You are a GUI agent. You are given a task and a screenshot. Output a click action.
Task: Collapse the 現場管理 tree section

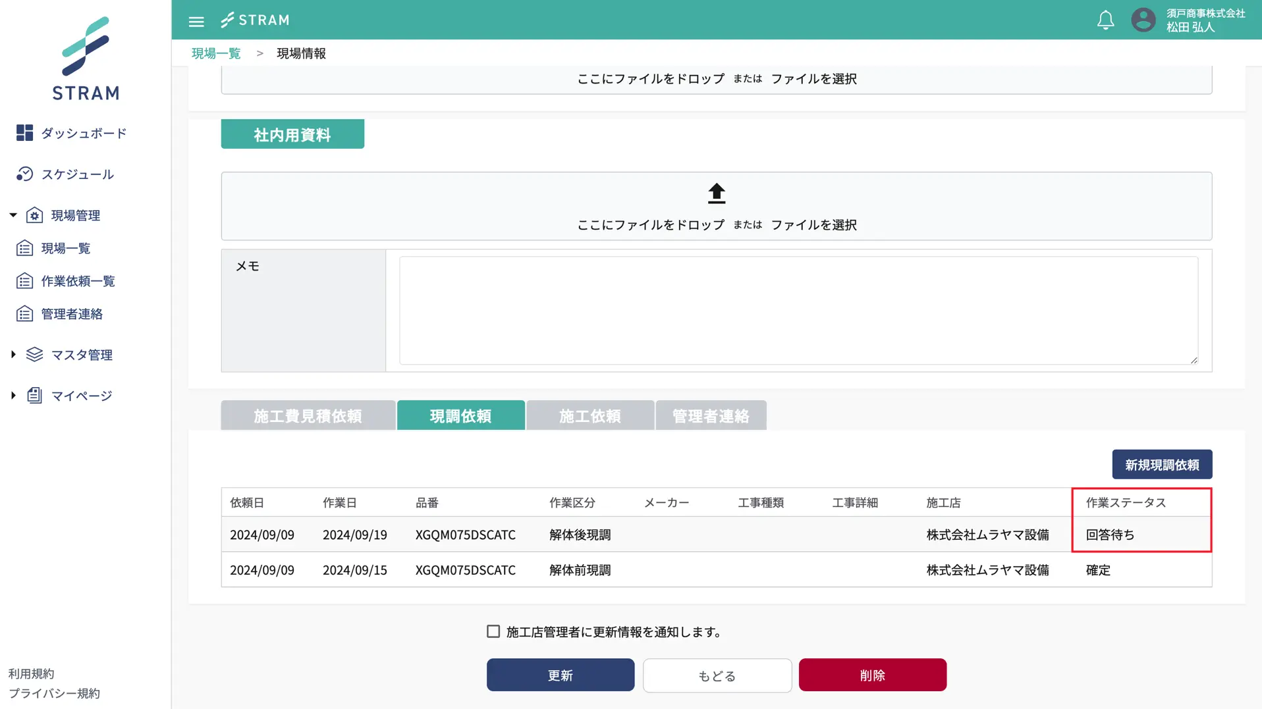(x=13, y=215)
